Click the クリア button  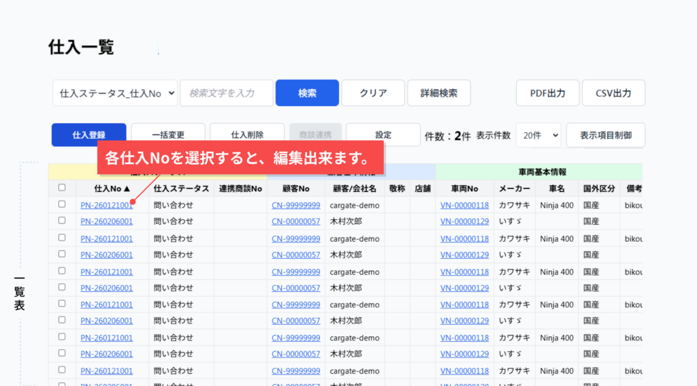pyautogui.click(x=373, y=93)
